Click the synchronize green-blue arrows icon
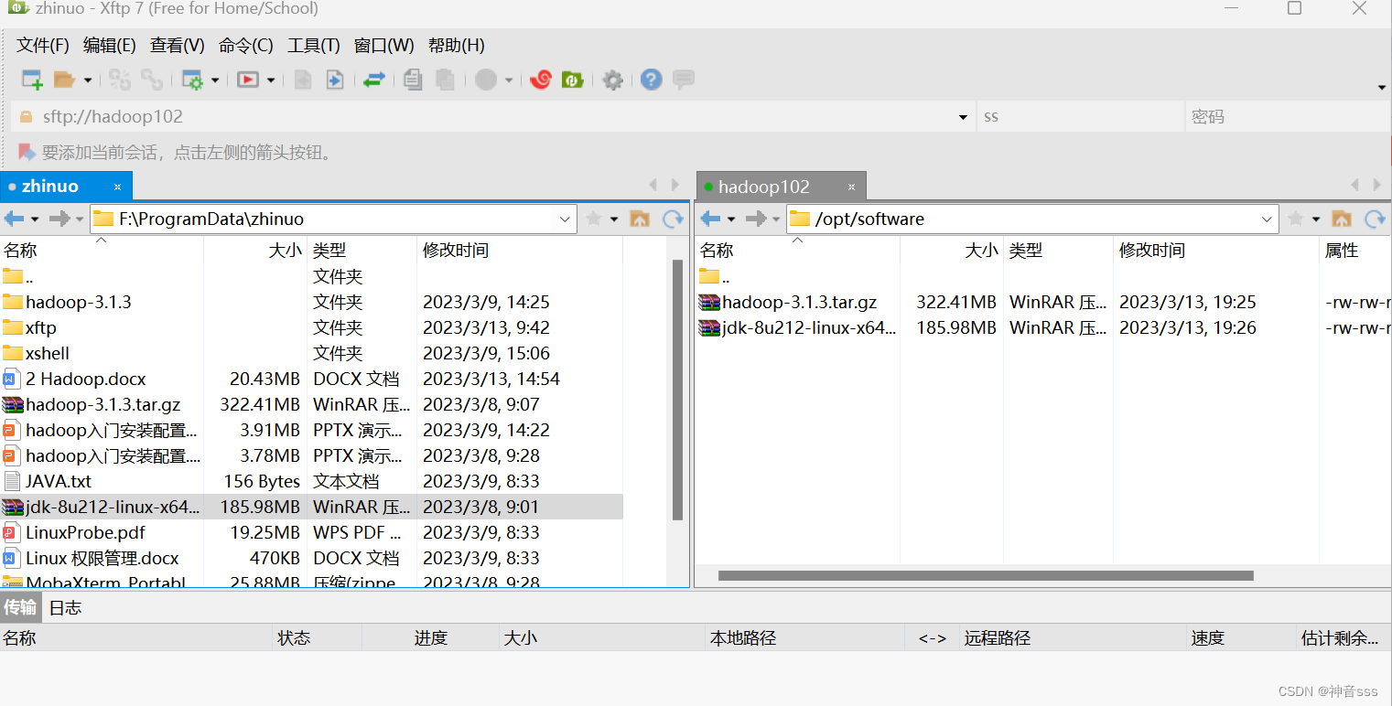Image resolution: width=1392 pixels, height=706 pixels. (373, 80)
